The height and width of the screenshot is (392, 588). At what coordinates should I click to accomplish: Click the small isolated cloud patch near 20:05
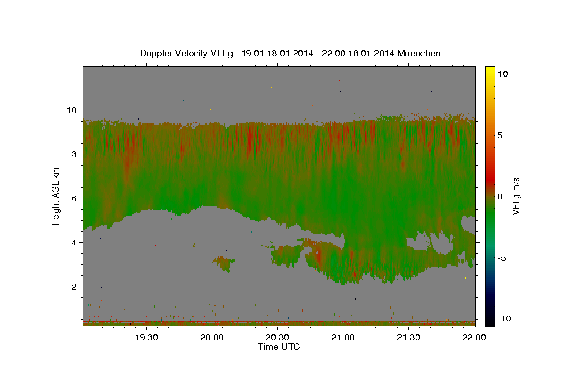click(x=223, y=264)
